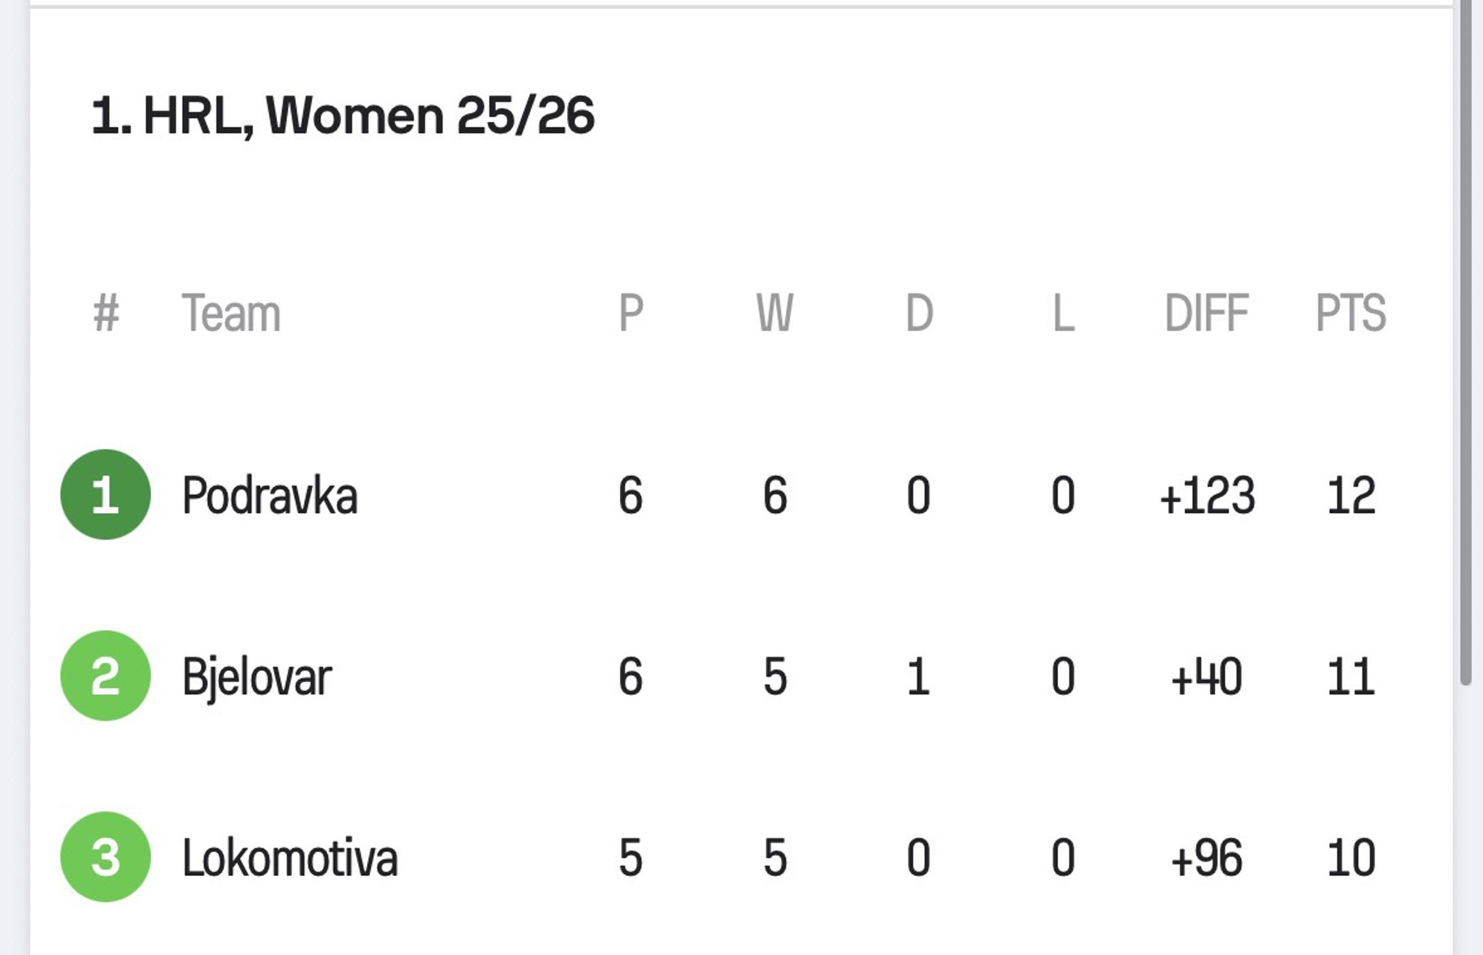Click the L column header
Image resolution: width=1483 pixels, height=955 pixels.
click(1063, 313)
